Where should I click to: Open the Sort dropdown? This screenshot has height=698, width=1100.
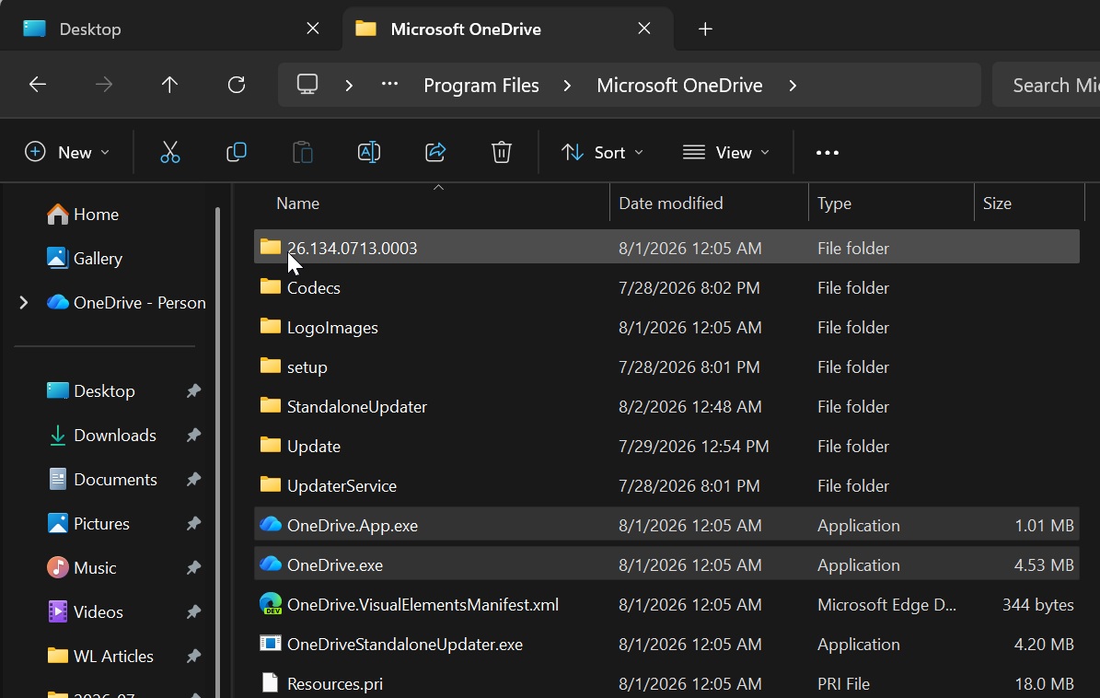pos(603,152)
